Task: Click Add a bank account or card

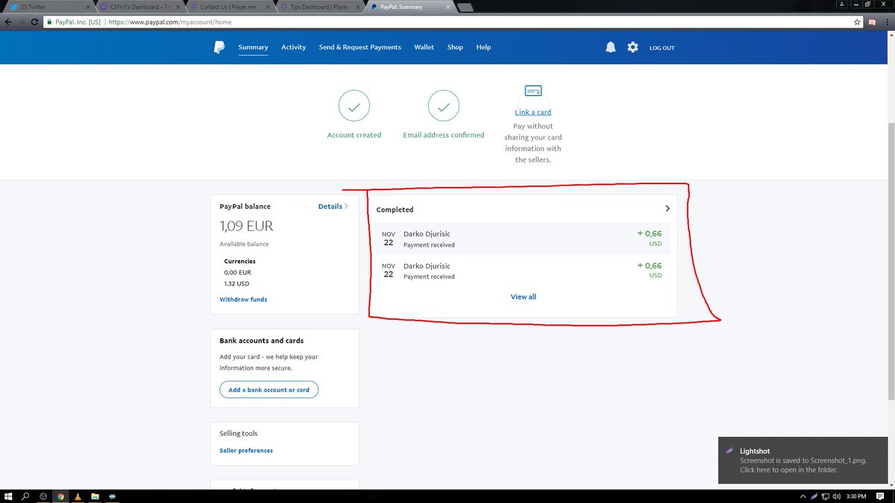Action: [268, 390]
